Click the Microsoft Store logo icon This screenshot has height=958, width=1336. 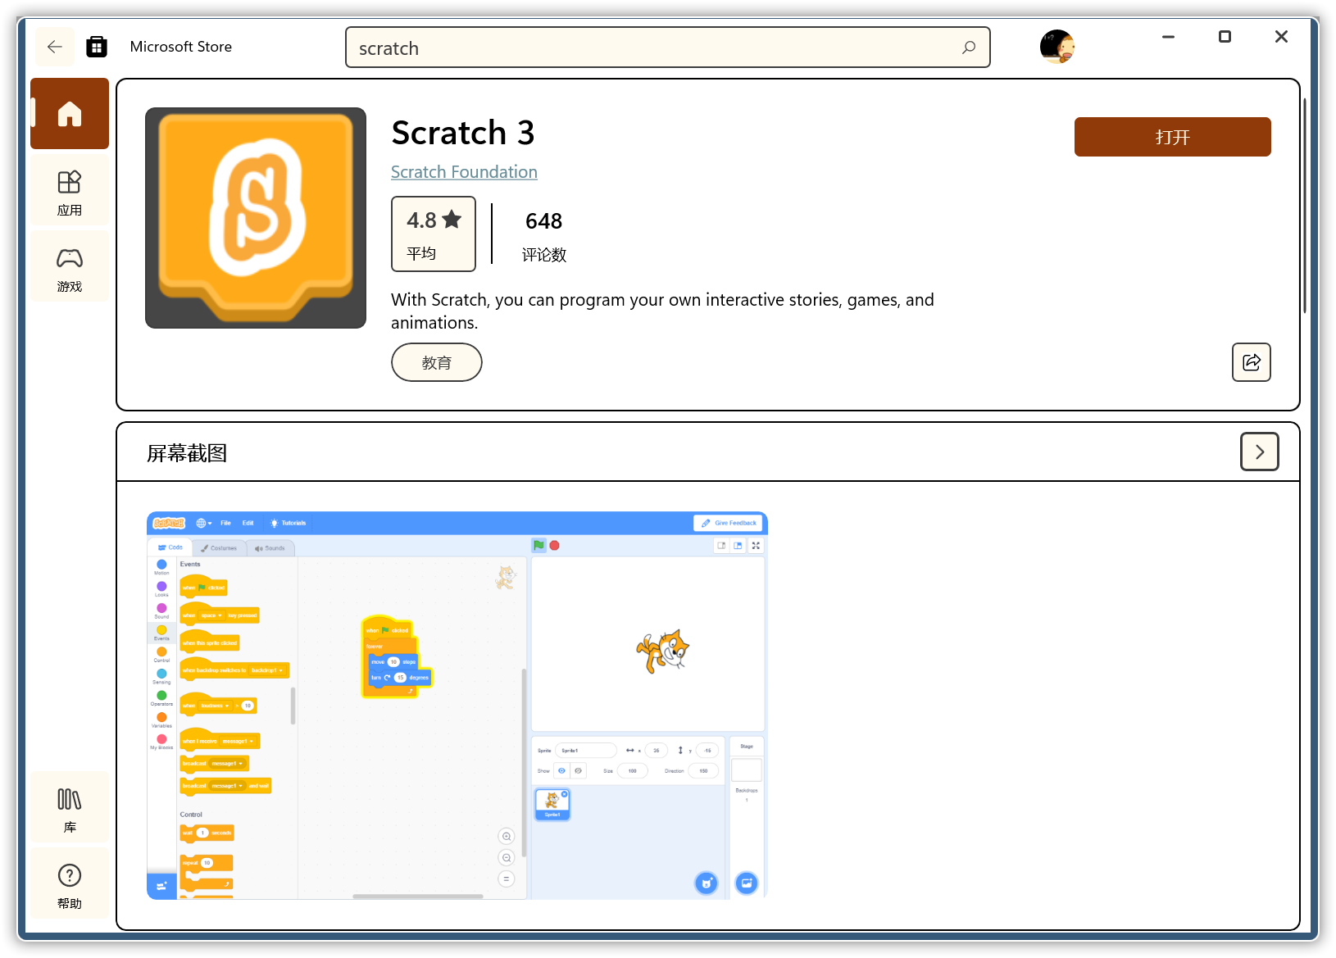pyautogui.click(x=97, y=47)
